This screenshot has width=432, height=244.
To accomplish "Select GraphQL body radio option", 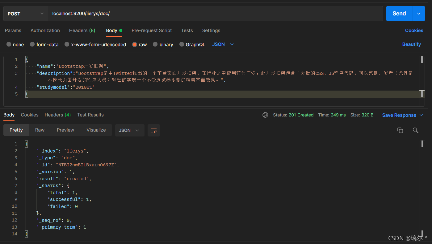I will [x=182, y=44].
